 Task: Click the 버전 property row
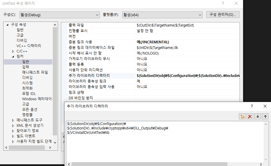pyautogui.click(x=72, y=36)
